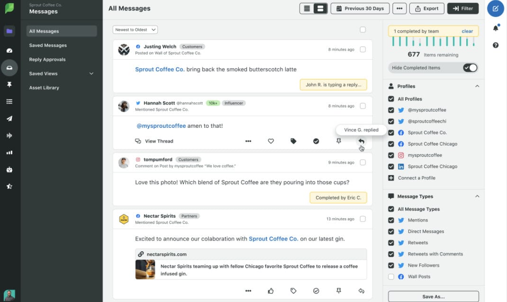Select Justing Welch's message checkbox
The height and width of the screenshot is (302, 507).
click(x=363, y=49)
